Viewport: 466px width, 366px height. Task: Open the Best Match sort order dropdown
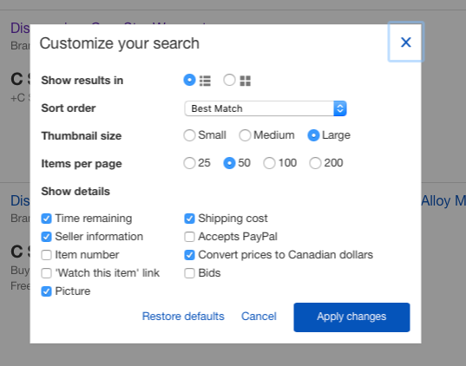point(266,108)
